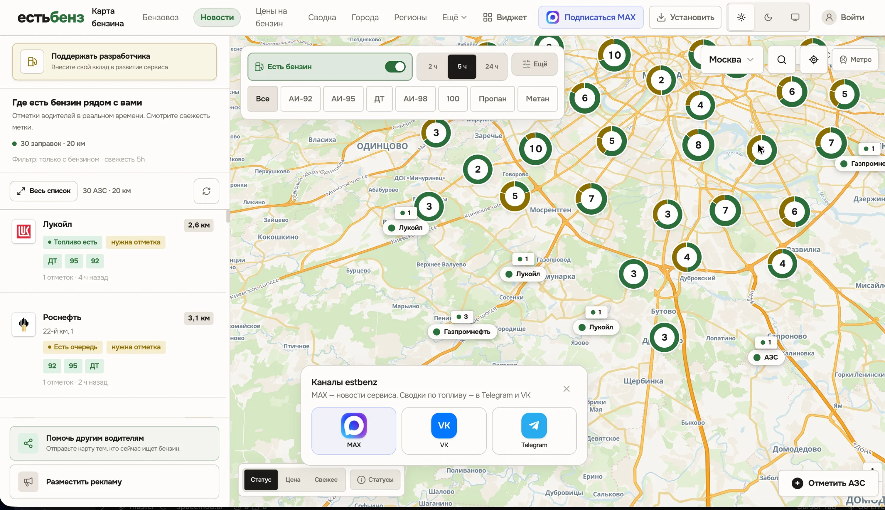
Task: Open the map cluster marked 8
Action: (698, 145)
